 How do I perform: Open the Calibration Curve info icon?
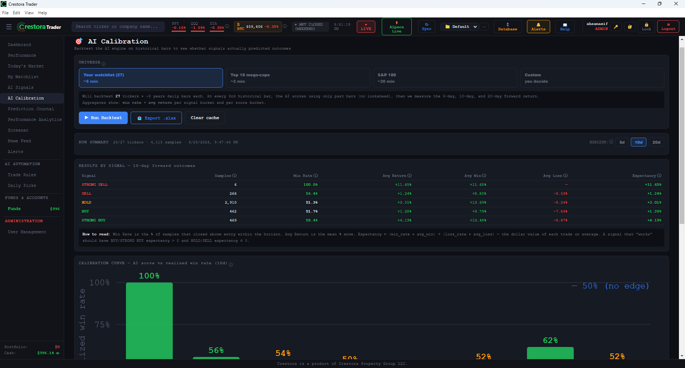click(231, 265)
